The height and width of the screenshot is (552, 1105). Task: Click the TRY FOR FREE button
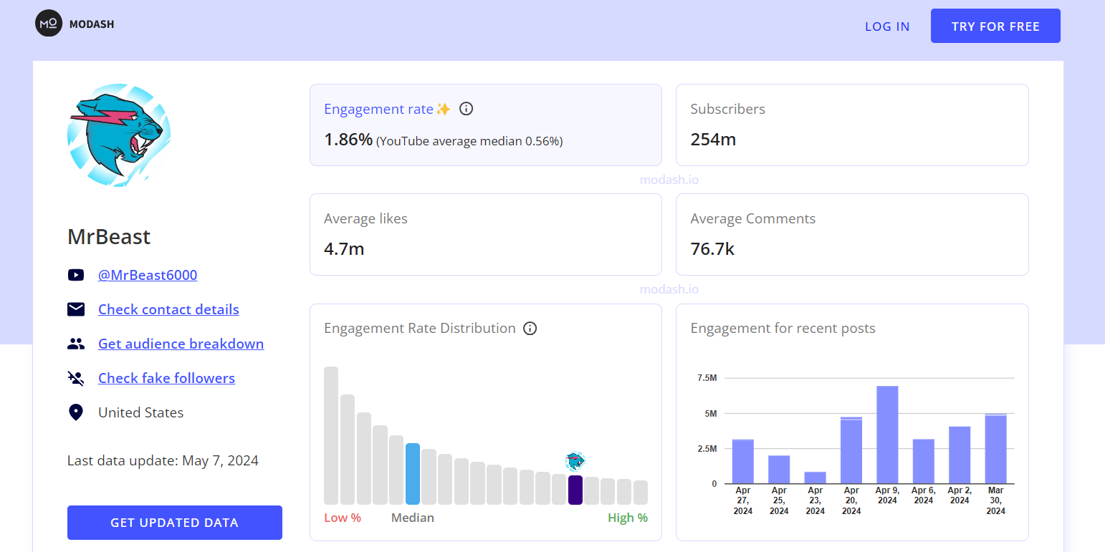(995, 25)
